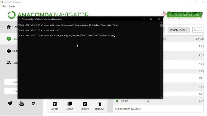Clone the selected environment
Screen dimensions: 207x116
[70, 106]
